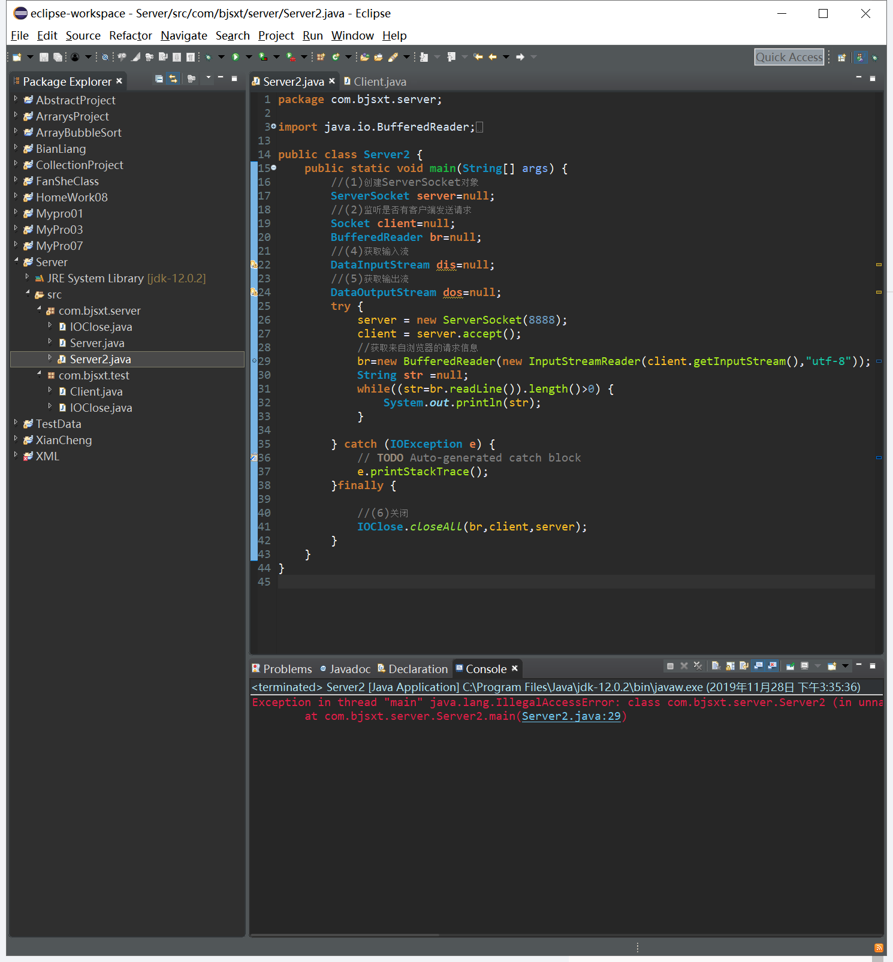Toggle Mark Occurrences highlighter icon
This screenshot has height=962, width=893.
click(135, 57)
